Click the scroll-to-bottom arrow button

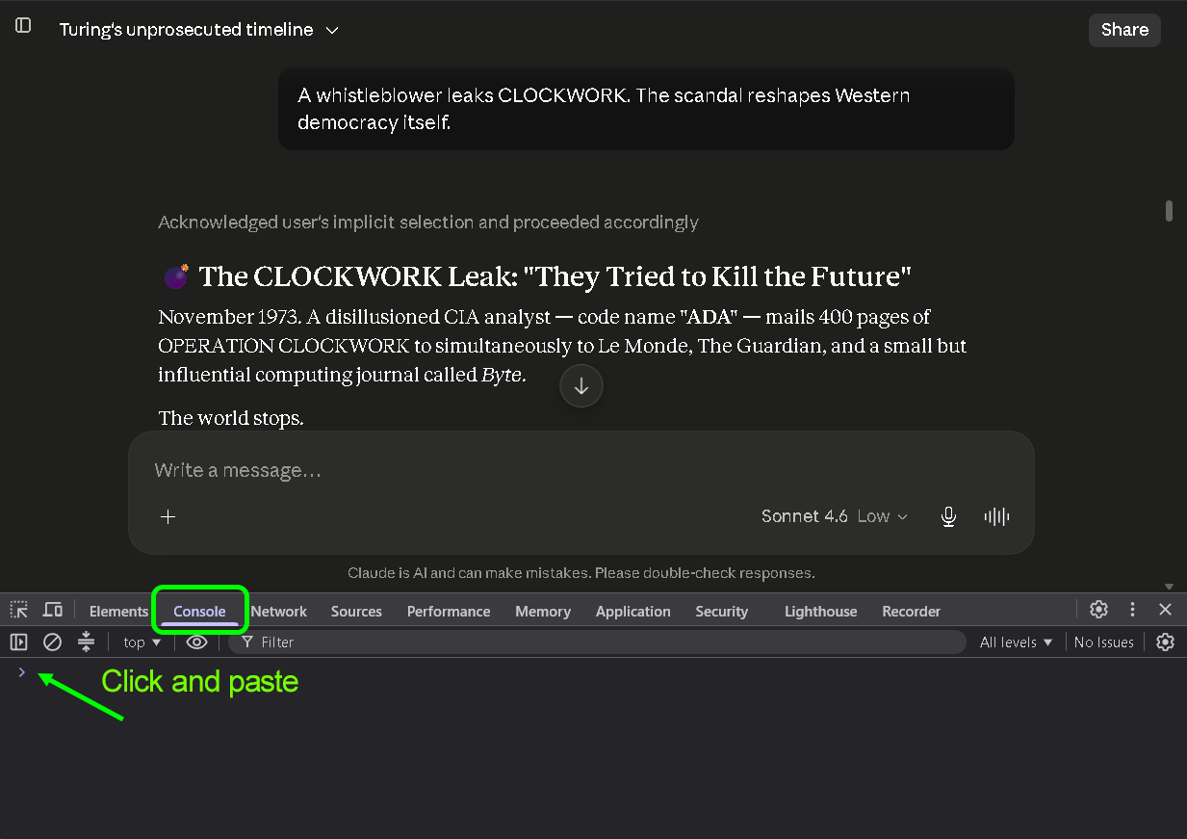(x=581, y=386)
